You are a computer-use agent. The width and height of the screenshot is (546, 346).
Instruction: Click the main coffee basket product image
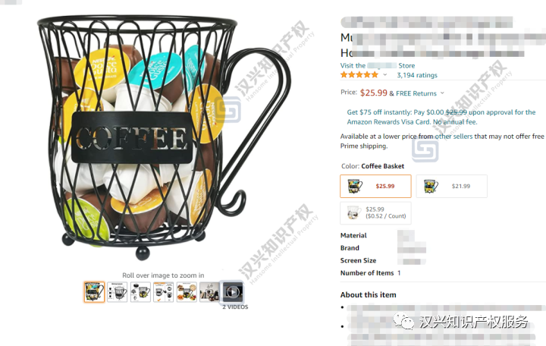pyautogui.click(x=164, y=137)
